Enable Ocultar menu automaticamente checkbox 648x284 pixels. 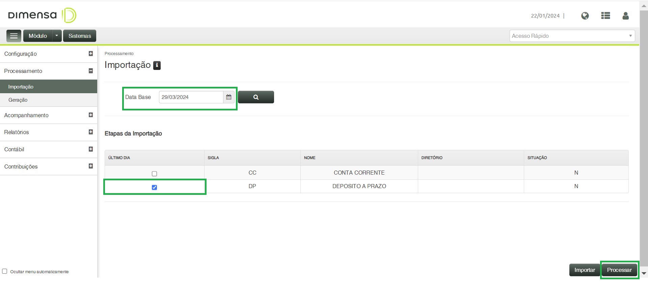pyautogui.click(x=5, y=271)
